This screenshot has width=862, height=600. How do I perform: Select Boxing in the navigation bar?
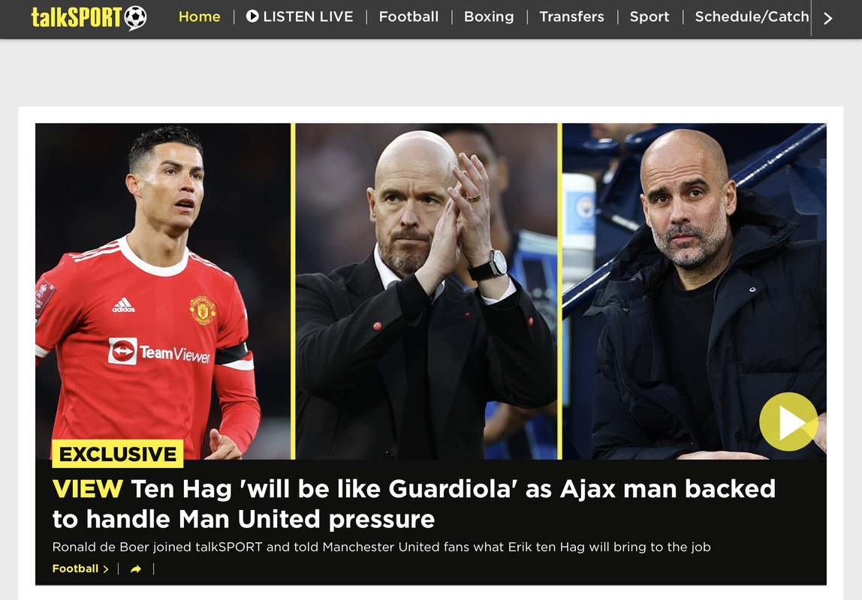[489, 16]
